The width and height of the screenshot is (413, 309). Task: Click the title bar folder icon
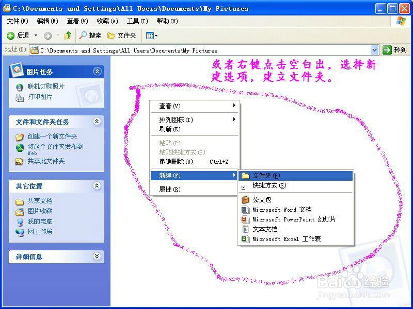coord(7,8)
